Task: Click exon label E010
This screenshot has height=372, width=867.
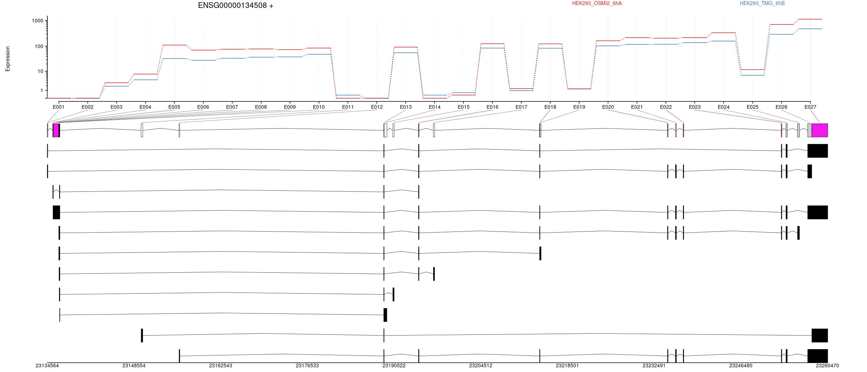Action: (x=319, y=107)
